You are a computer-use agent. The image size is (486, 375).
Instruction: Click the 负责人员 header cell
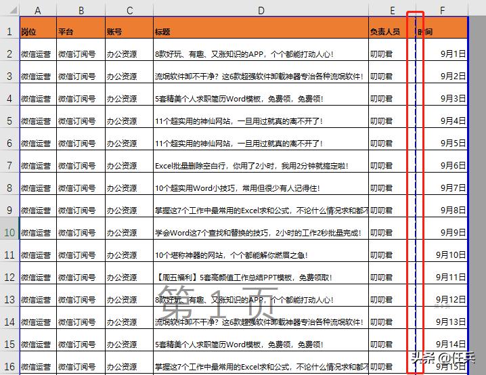[x=392, y=28]
